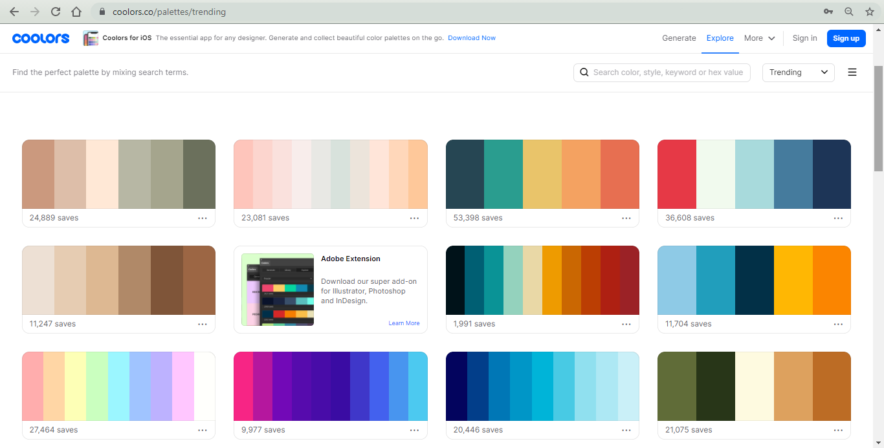This screenshot has width=884, height=448.
Task: Click the Coolors for iOS app icon
Action: (91, 38)
